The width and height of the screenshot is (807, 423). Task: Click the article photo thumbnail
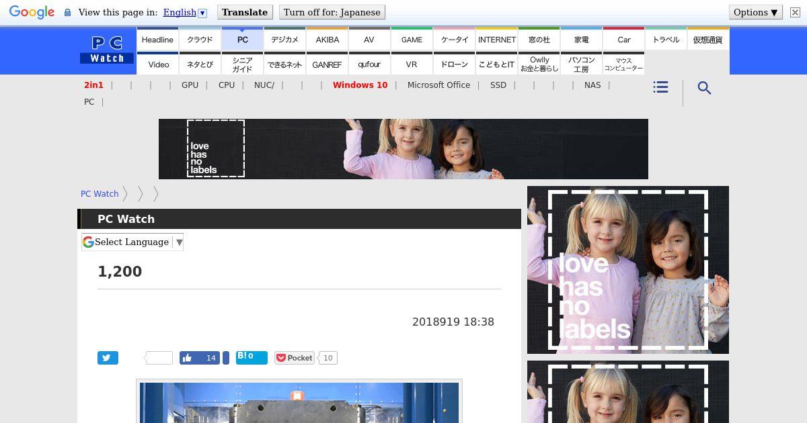click(299, 402)
